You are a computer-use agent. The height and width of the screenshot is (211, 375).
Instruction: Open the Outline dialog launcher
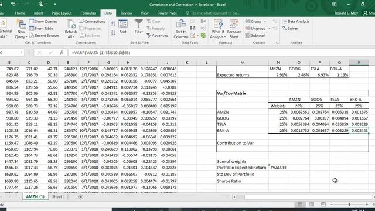coord(277,43)
